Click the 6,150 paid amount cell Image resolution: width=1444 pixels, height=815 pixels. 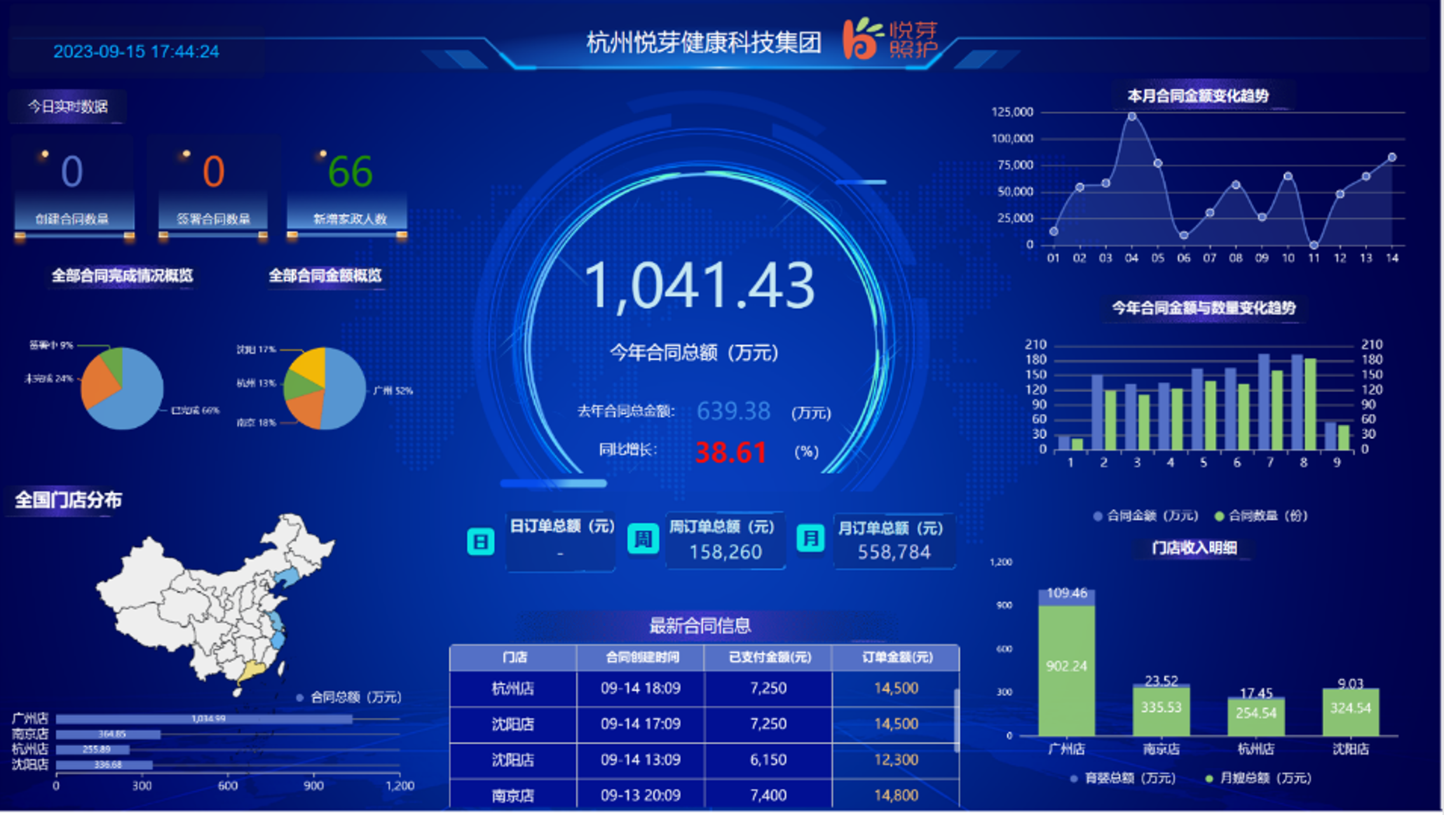(x=768, y=760)
